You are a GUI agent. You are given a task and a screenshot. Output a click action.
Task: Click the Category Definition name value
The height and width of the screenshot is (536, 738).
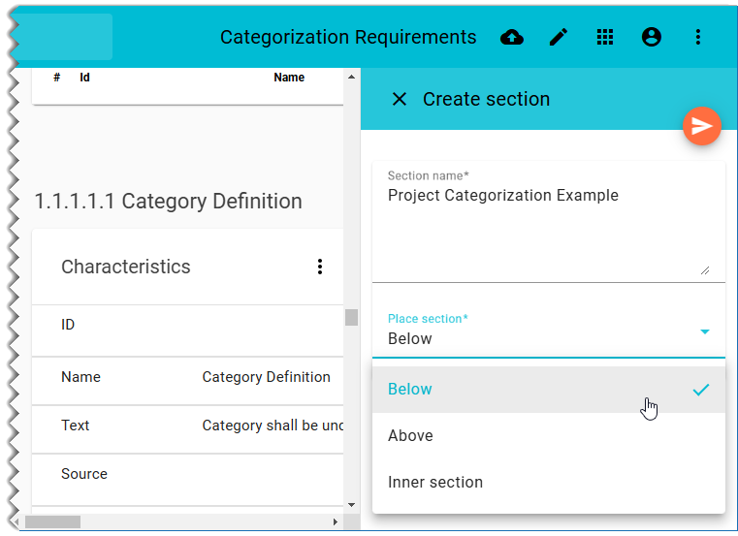[267, 377]
